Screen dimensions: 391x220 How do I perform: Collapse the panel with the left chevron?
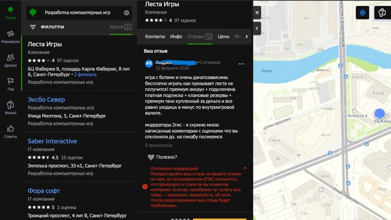pos(257,28)
